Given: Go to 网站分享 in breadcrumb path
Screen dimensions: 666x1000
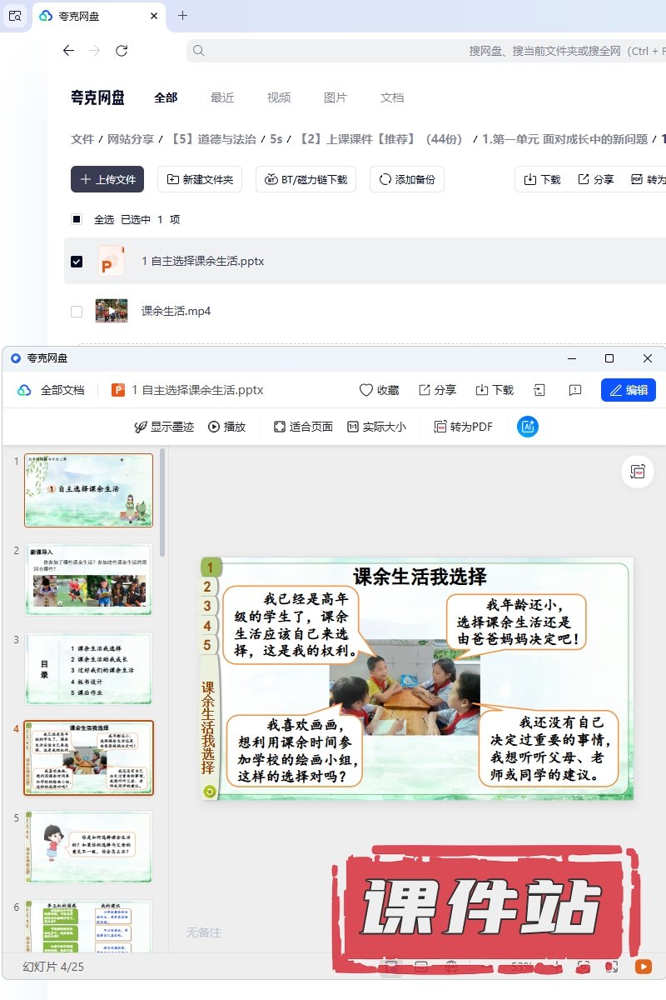Looking at the screenshot, I should [x=131, y=139].
